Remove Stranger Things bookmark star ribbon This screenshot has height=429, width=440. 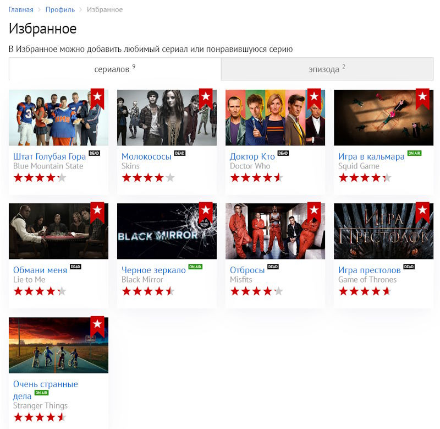(97, 326)
